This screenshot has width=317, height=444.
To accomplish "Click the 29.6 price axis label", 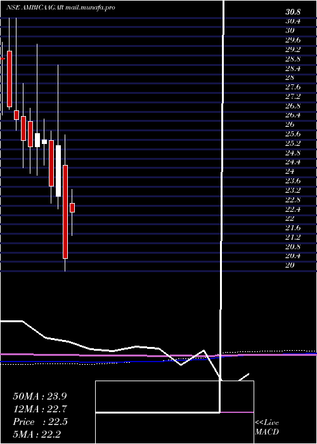I will 293,40.
